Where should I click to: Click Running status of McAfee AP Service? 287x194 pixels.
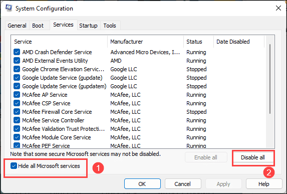[196, 95]
